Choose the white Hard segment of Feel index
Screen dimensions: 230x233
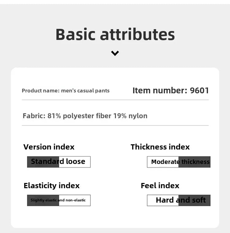(163, 200)
